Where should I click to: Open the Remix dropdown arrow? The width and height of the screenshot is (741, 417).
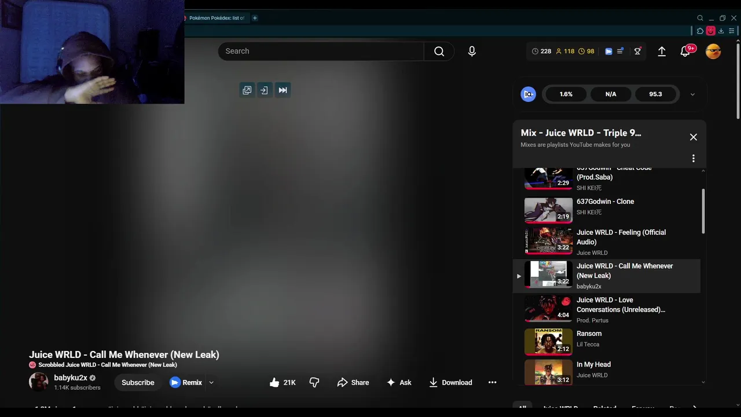pos(211,382)
